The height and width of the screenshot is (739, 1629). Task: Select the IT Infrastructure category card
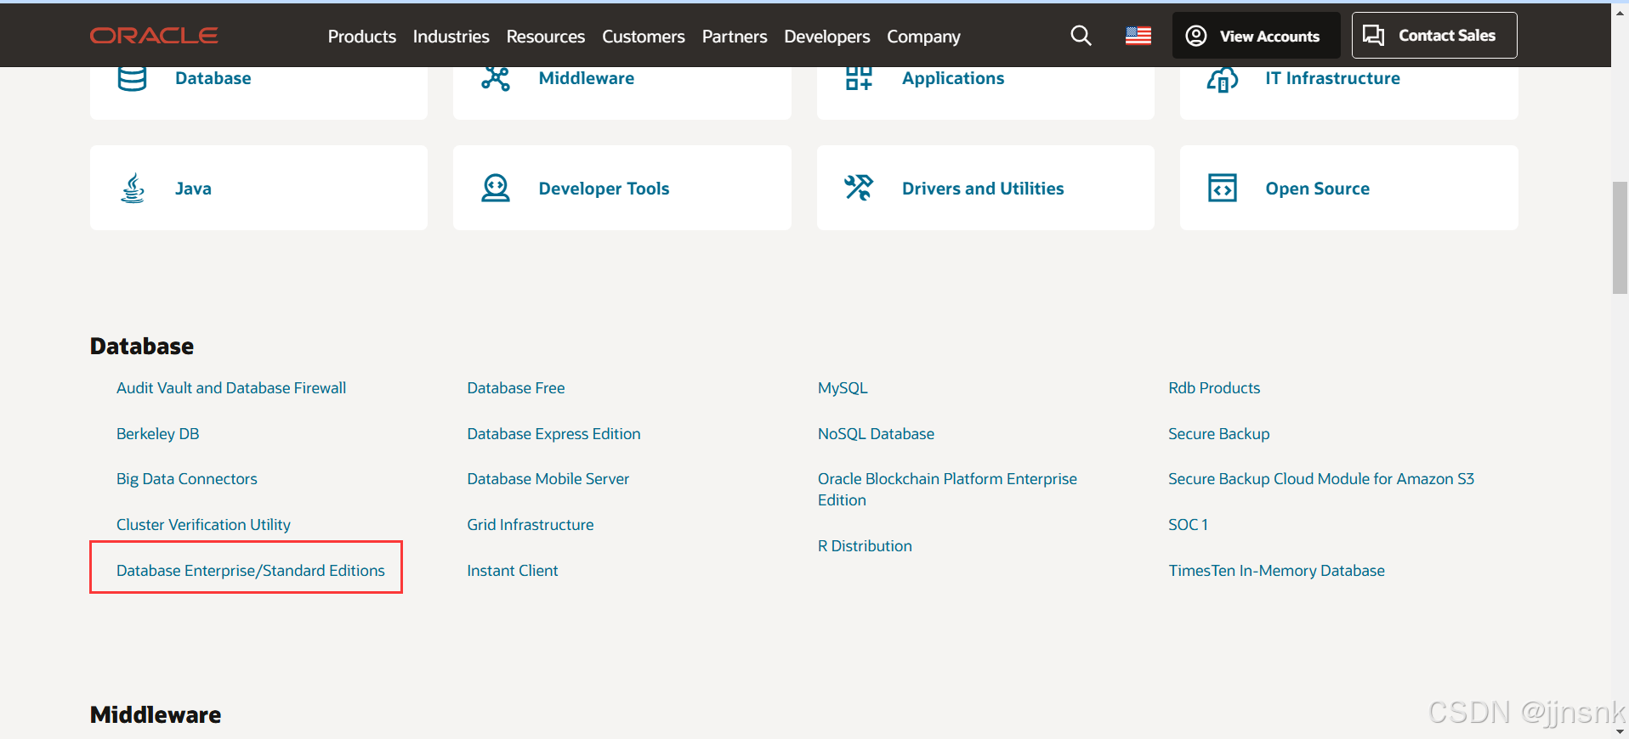click(x=1348, y=93)
